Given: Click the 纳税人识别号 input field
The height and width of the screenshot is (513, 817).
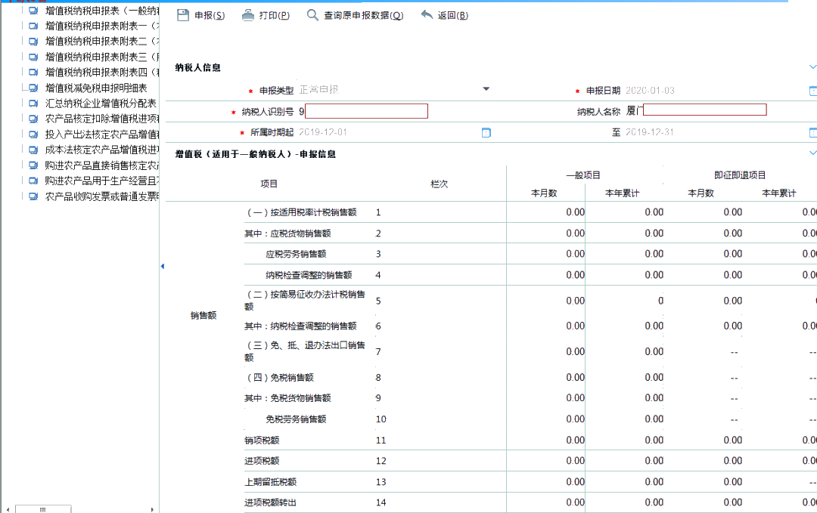Looking at the screenshot, I should [366, 110].
